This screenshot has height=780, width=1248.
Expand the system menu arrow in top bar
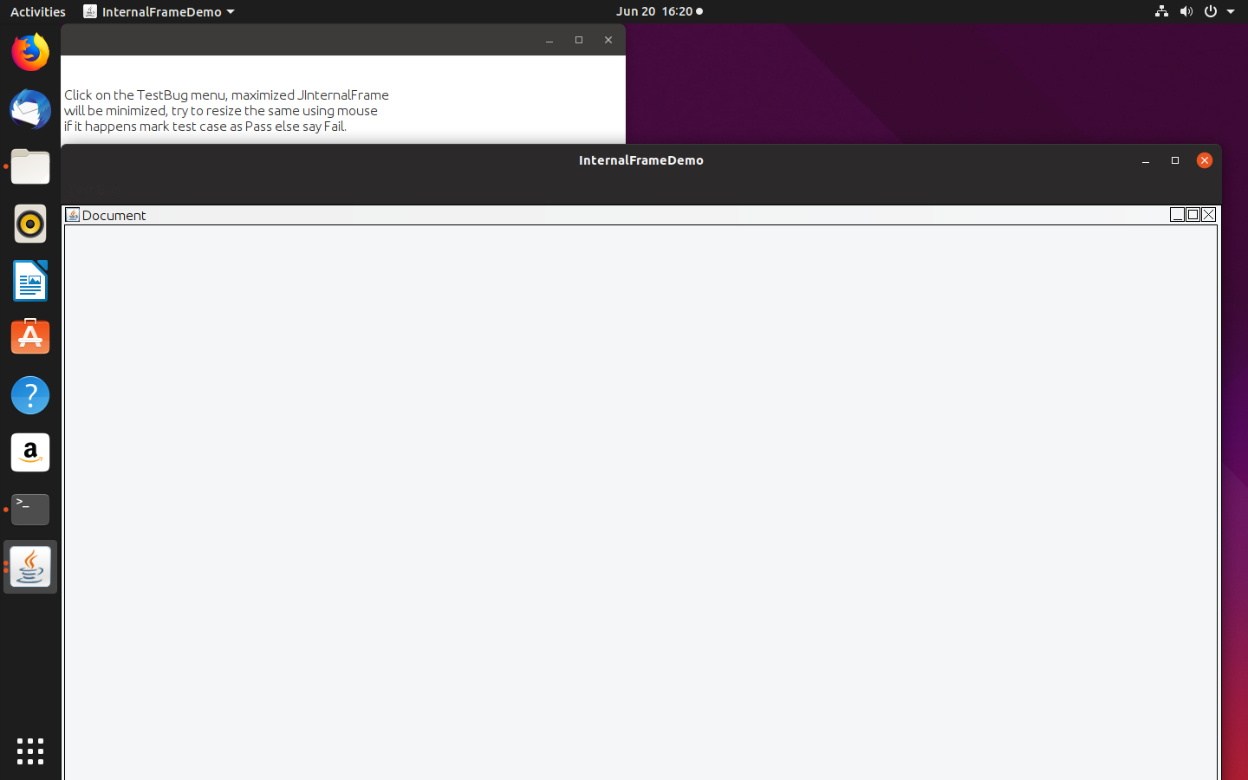click(1231, 11)
